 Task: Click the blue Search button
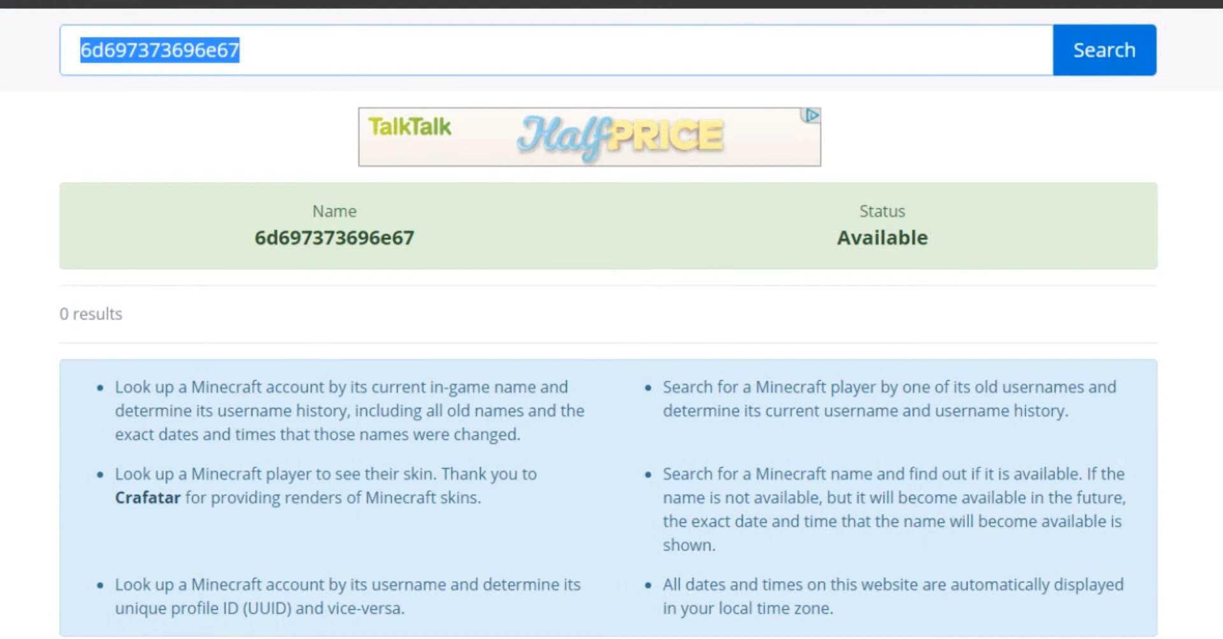tap(1105, 50)
